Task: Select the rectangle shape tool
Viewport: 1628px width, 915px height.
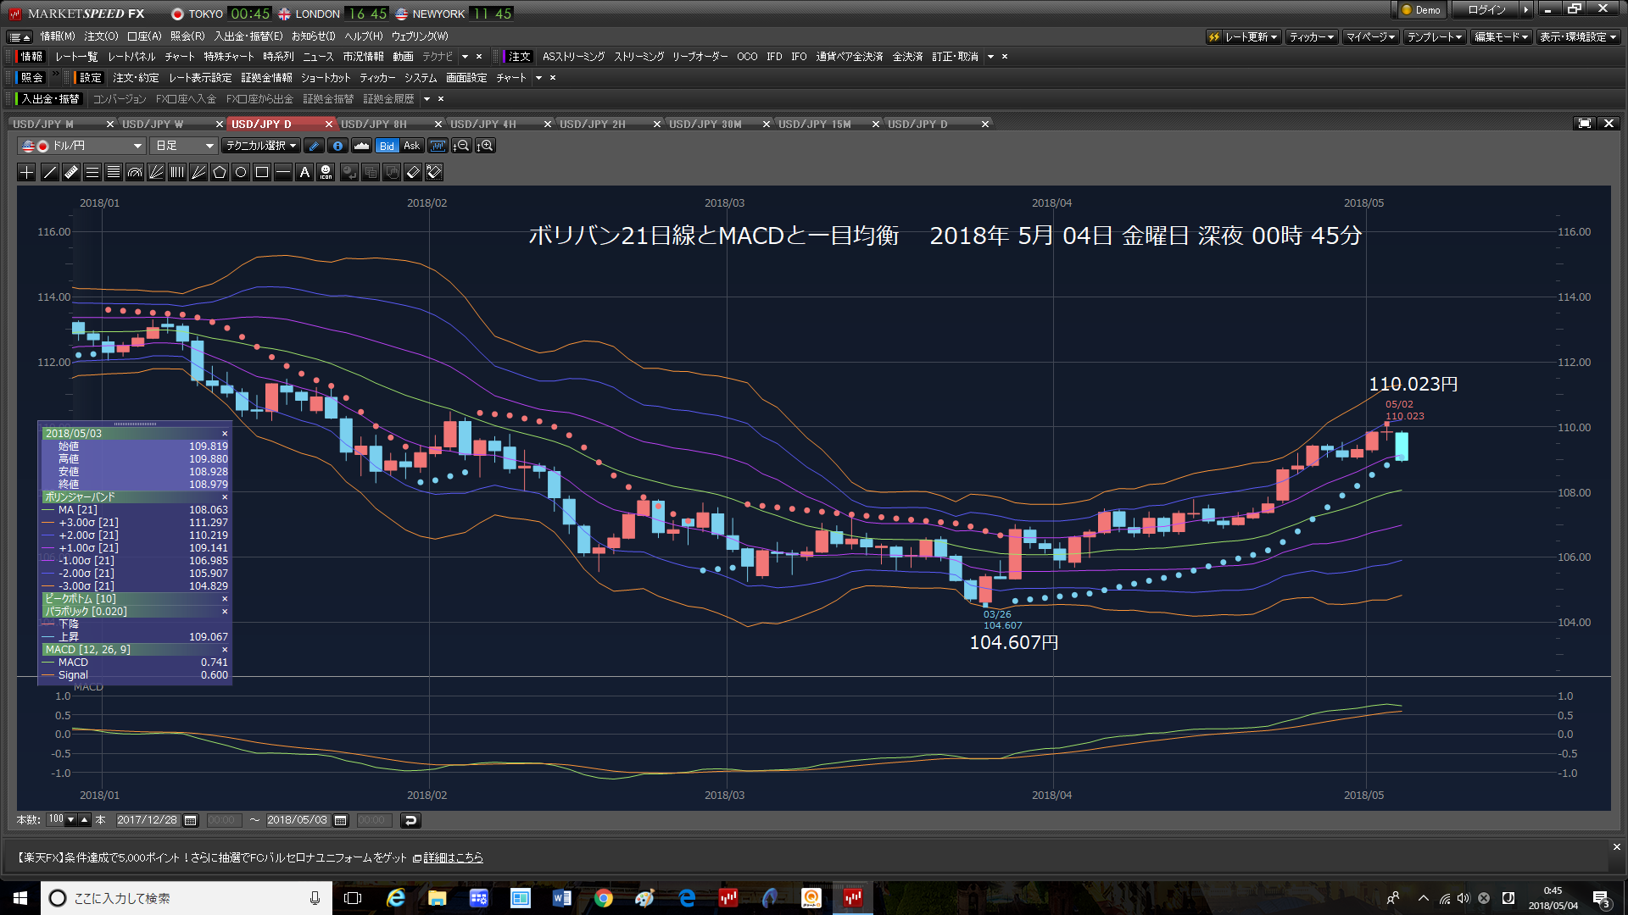Action: coord(262,173)
